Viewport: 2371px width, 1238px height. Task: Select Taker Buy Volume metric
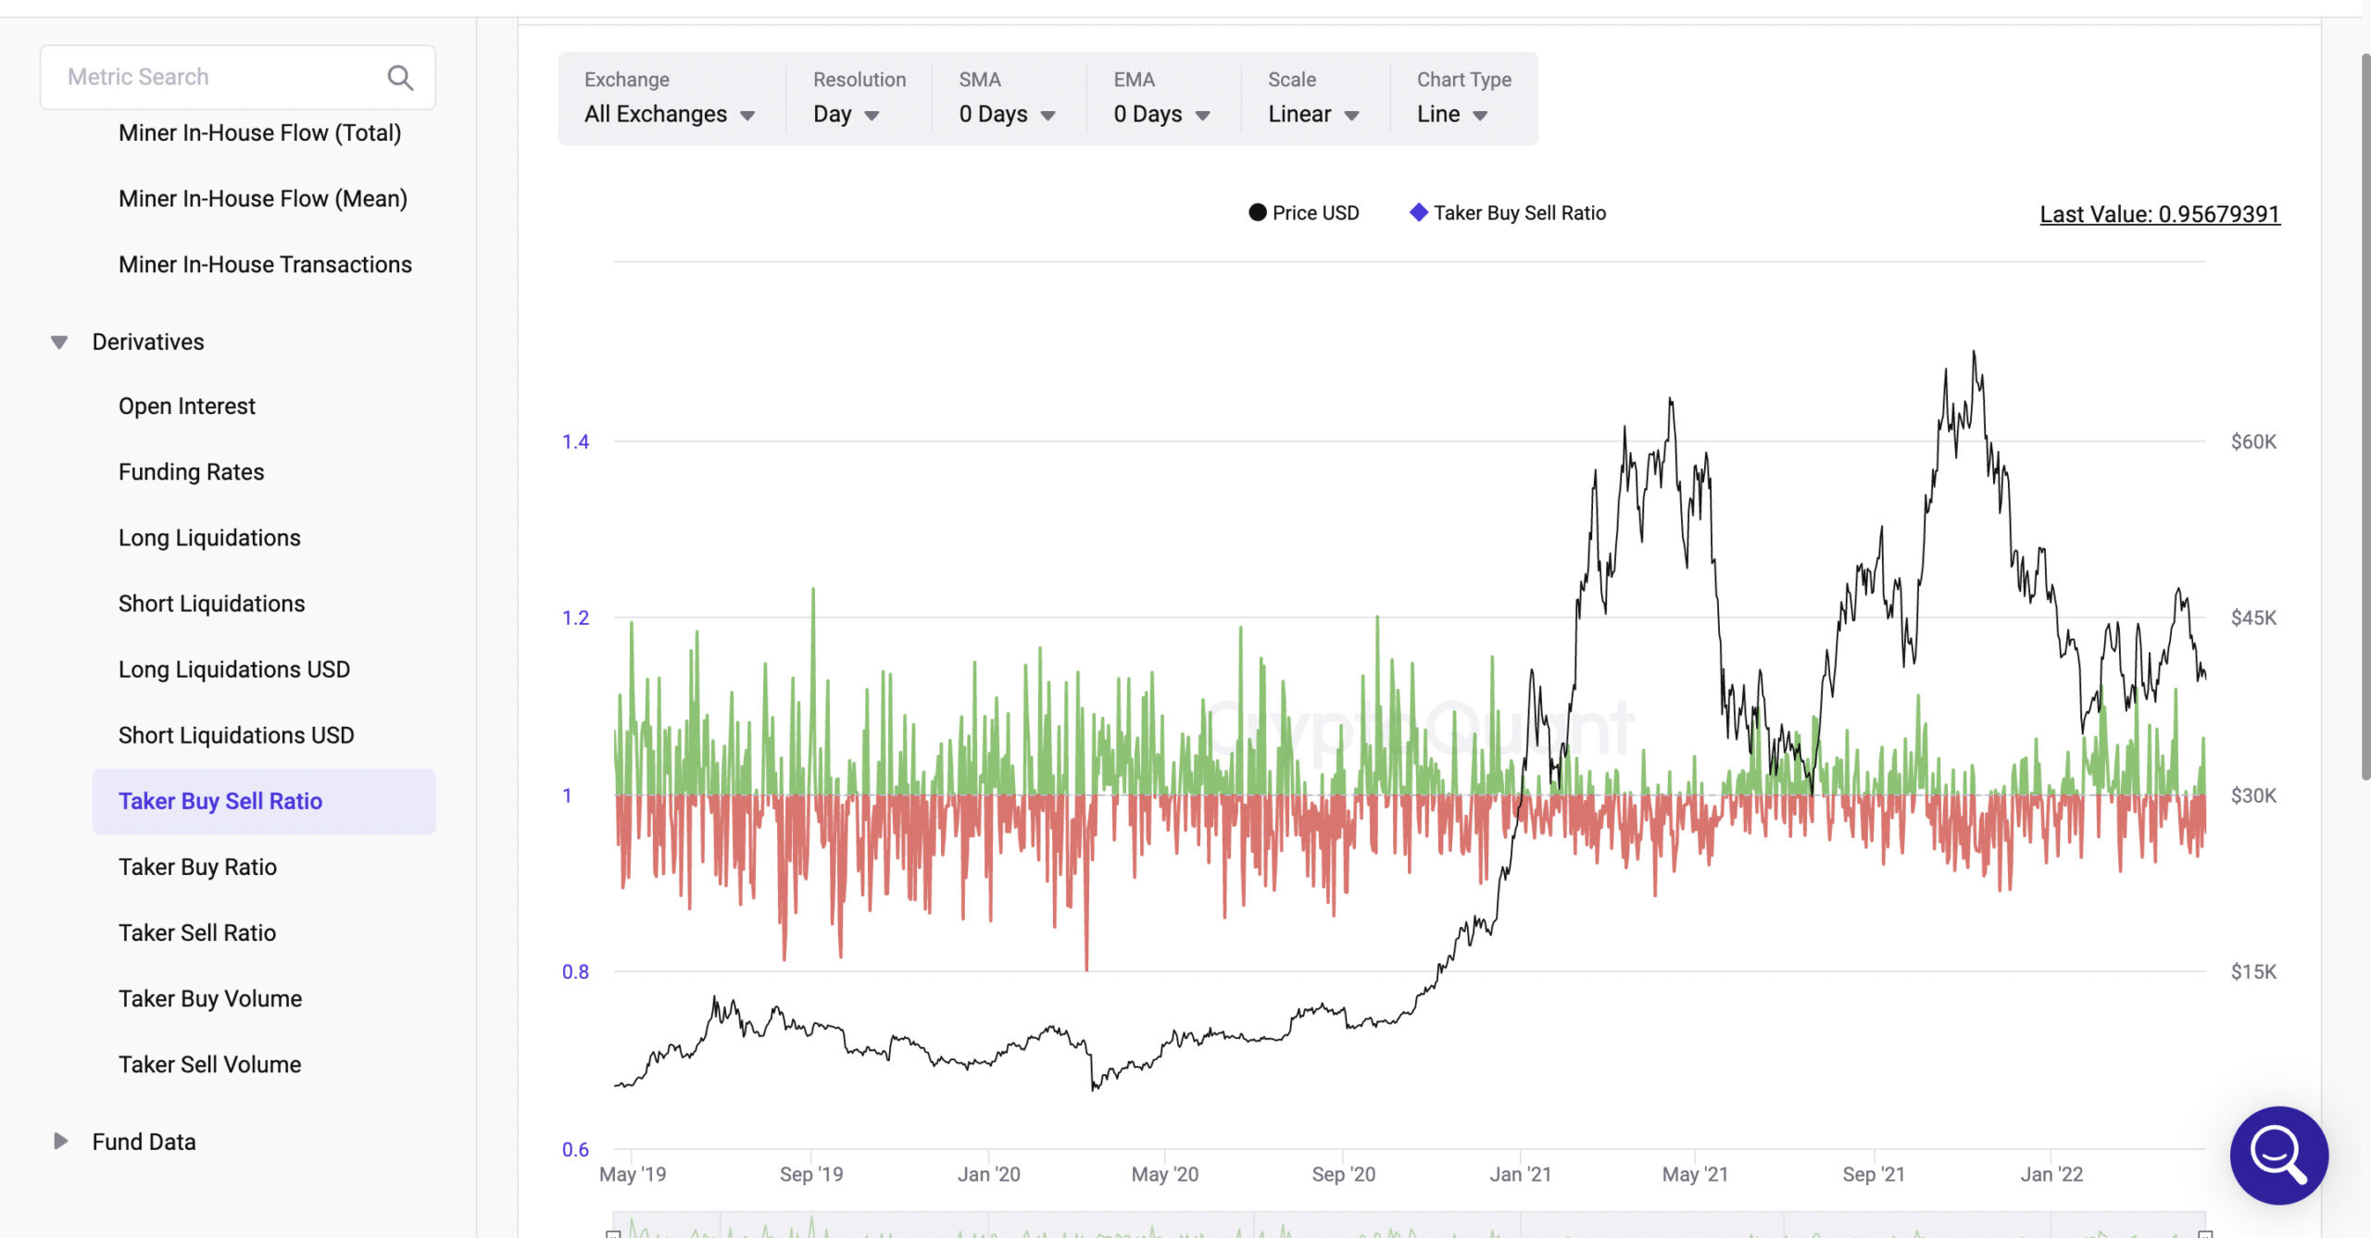[x=210, y=998]
